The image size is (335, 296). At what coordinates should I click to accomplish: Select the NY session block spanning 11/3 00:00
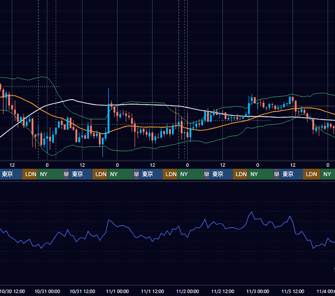pyautogui.click(x=261, y=174)
